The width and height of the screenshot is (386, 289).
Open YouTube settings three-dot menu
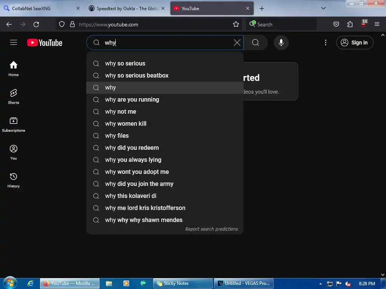(x=325, y=43)
